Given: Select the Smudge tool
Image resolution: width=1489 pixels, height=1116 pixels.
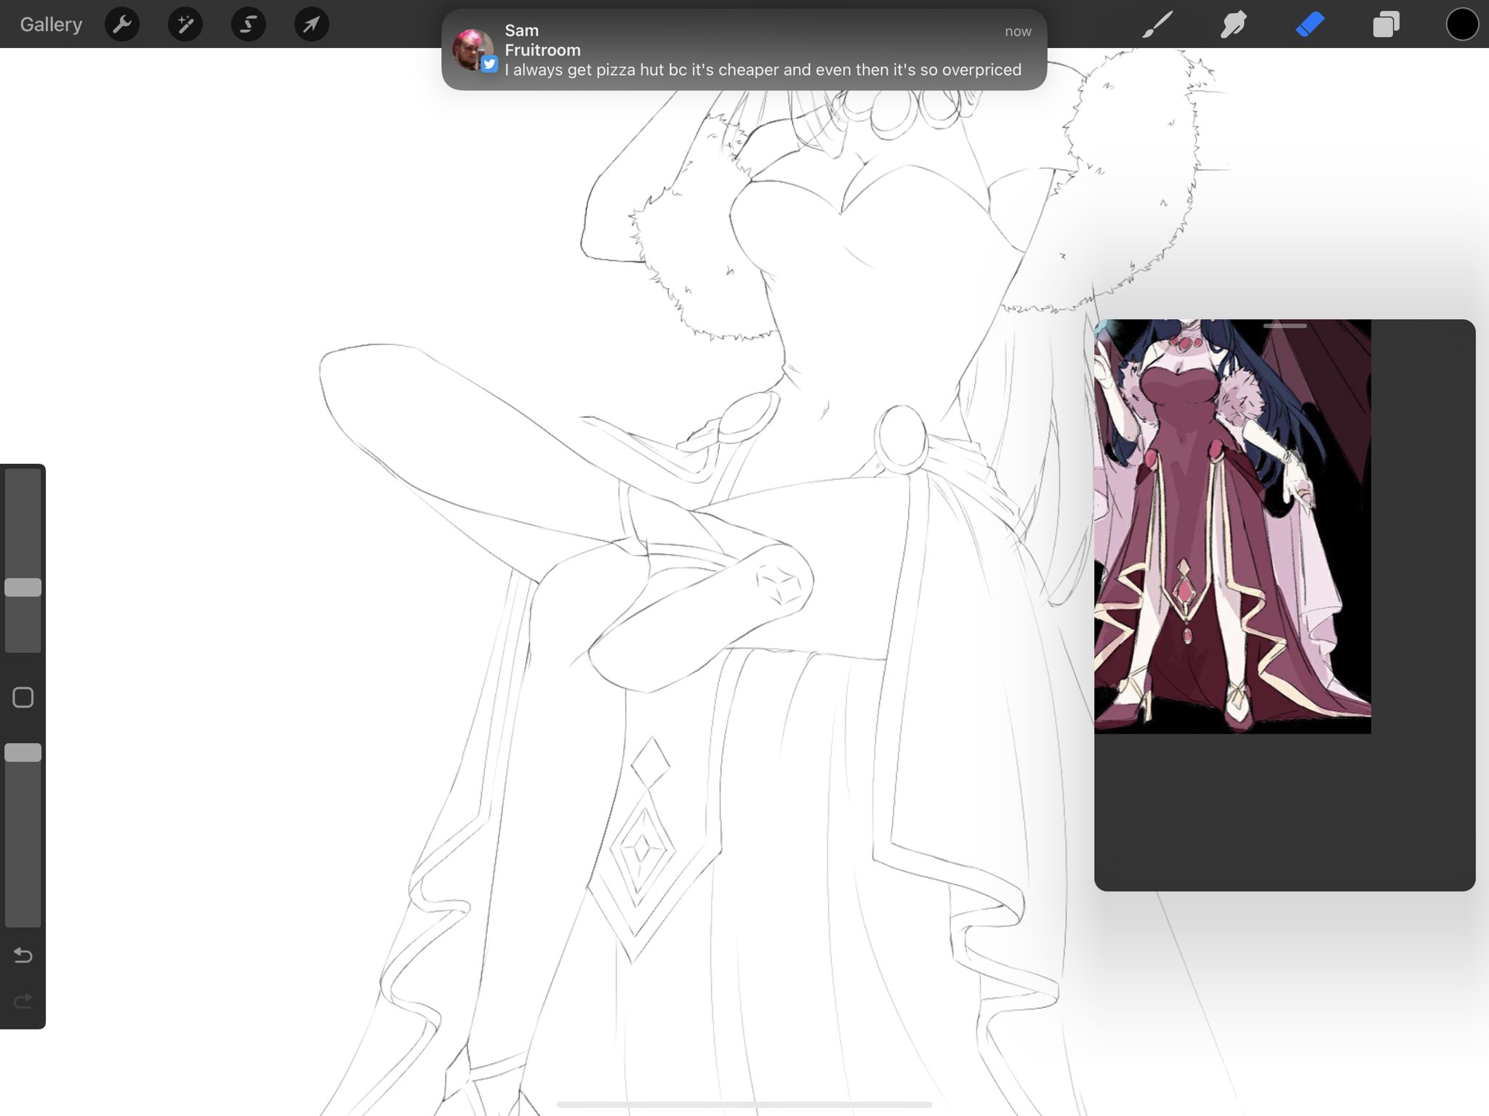Looking at the screenshot, I should (1233, 25).
